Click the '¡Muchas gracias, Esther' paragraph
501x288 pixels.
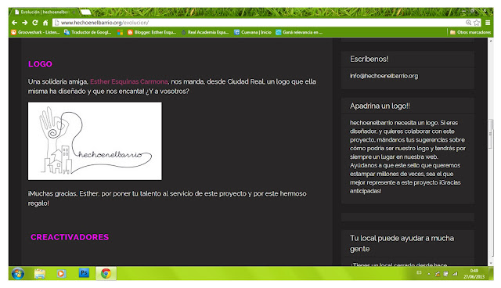click(167, 199)
